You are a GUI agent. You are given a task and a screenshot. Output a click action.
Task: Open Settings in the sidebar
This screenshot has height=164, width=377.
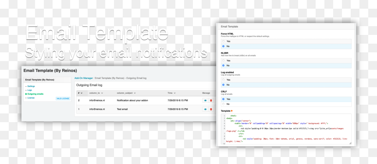pyautogui.click(x=31, y=86)
